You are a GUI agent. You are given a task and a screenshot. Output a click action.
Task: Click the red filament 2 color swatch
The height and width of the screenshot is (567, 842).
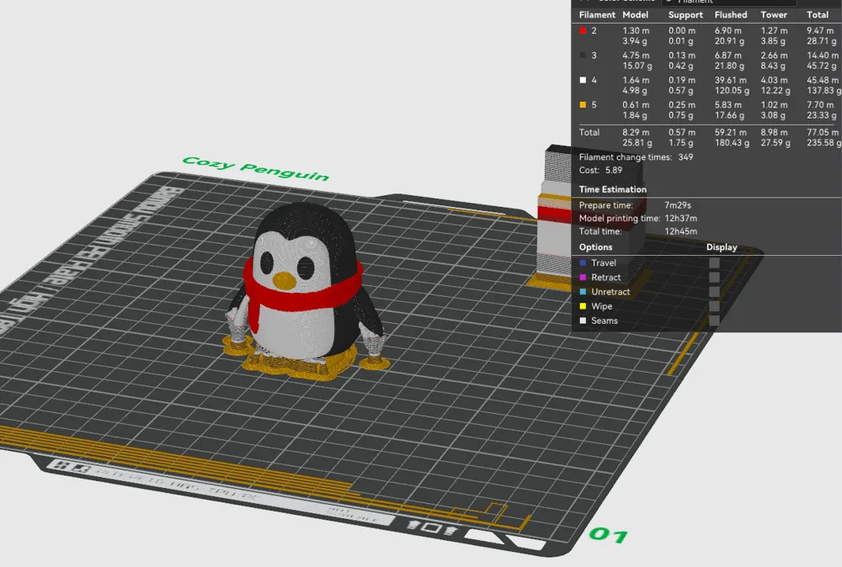(584, 30)
